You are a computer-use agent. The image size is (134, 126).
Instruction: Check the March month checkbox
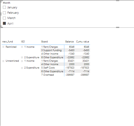pyautogui.click(x=4, y=18)
